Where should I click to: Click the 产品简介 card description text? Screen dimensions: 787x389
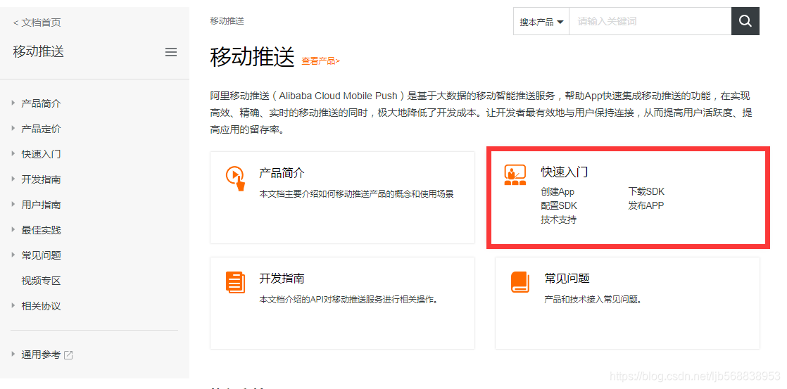(x=356, y=194)
